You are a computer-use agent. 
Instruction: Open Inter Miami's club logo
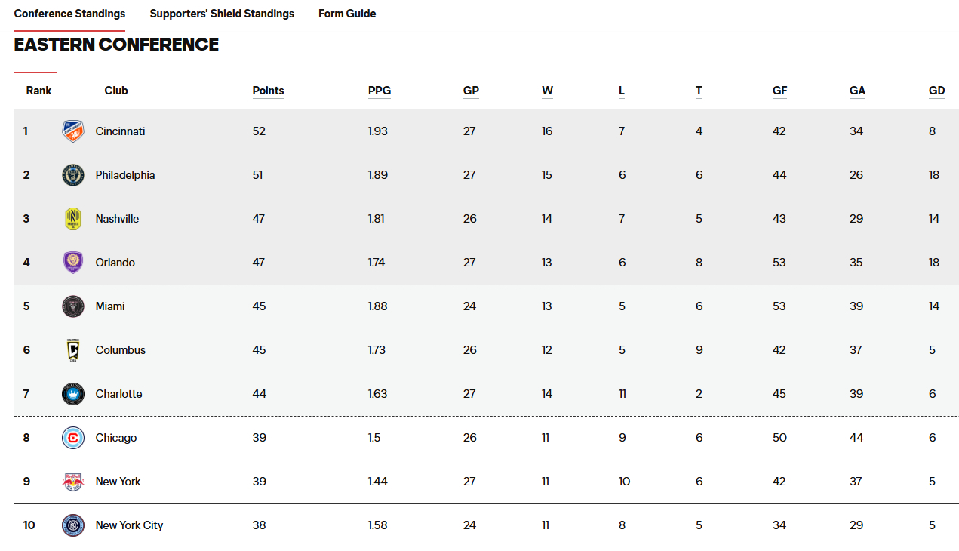point(73,306)
